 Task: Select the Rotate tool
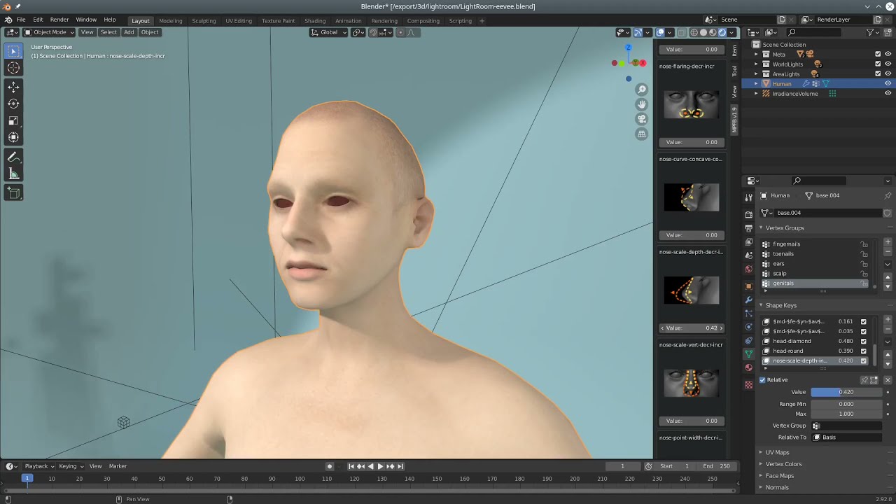coord(14,104)
